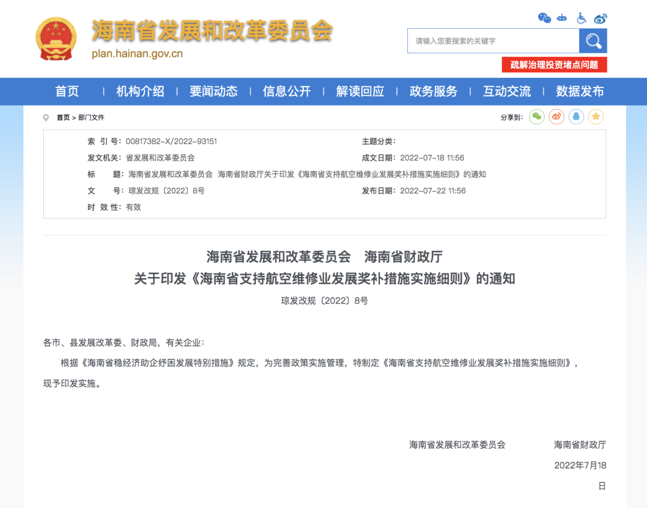The image size is (647, 508).
Task: Open the 政务服务 navigation tab
Action: click(x=434, y=91)
